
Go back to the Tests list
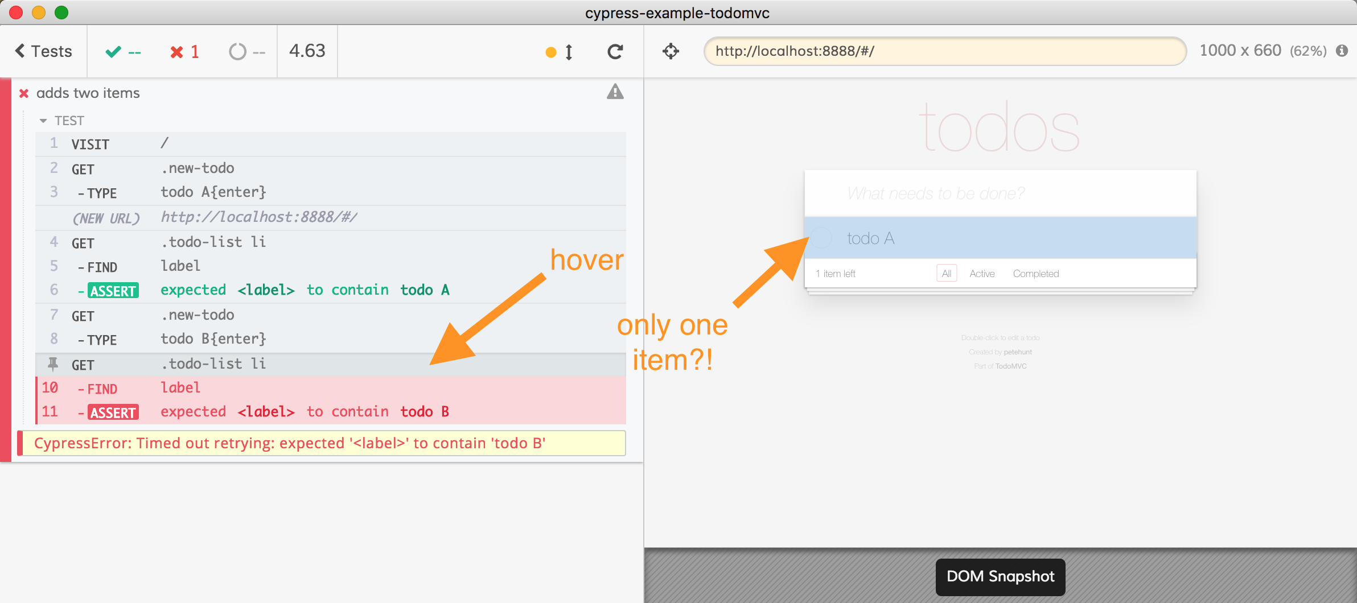click(43, 51)
